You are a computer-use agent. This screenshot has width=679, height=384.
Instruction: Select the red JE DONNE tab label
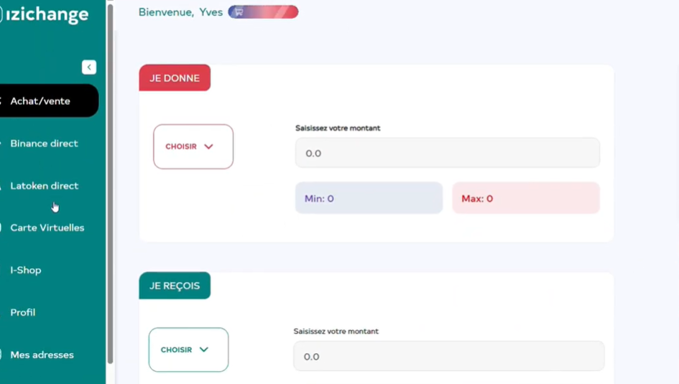point(175,78)
